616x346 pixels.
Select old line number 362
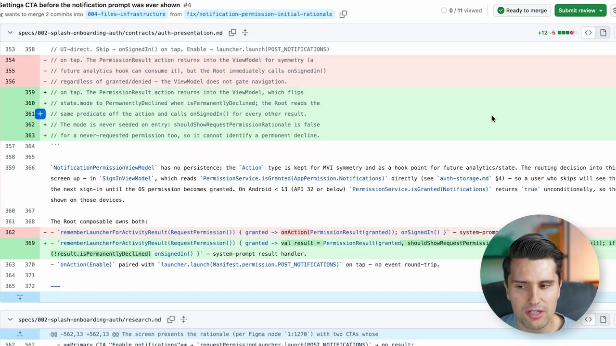(x=10, y=232)
